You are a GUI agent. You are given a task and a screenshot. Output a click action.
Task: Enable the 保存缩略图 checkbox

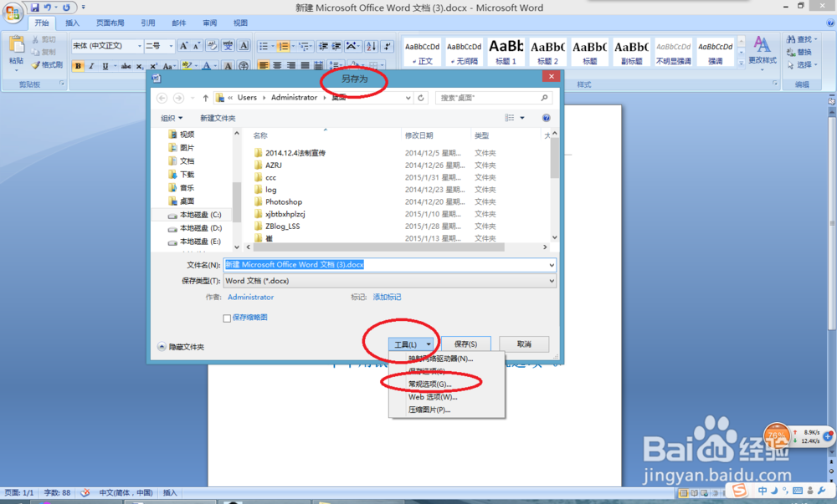click(x=227, y=318)
